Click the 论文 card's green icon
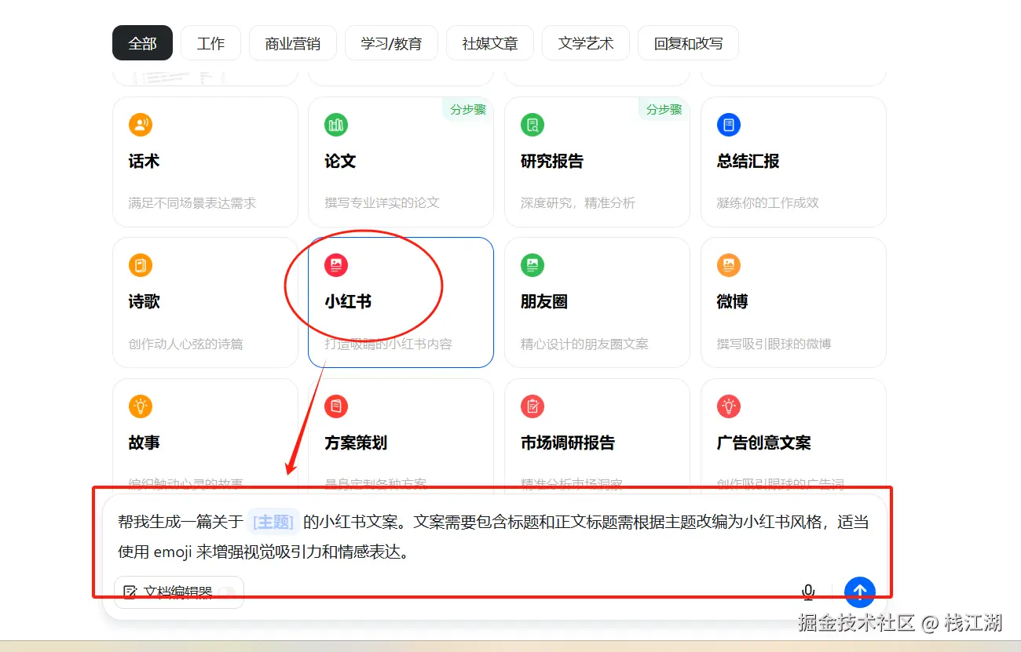This screenshot has width=1021, height=652. (x=336, y=125)
